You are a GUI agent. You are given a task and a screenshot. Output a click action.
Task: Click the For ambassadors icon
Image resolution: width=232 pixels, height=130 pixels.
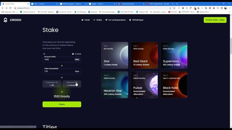tap(106, 20)
